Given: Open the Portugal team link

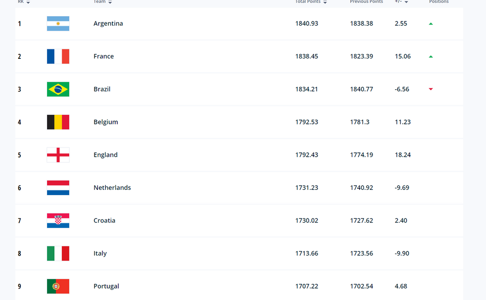Looking at the screenshot, I should click(x=106, y=286).
